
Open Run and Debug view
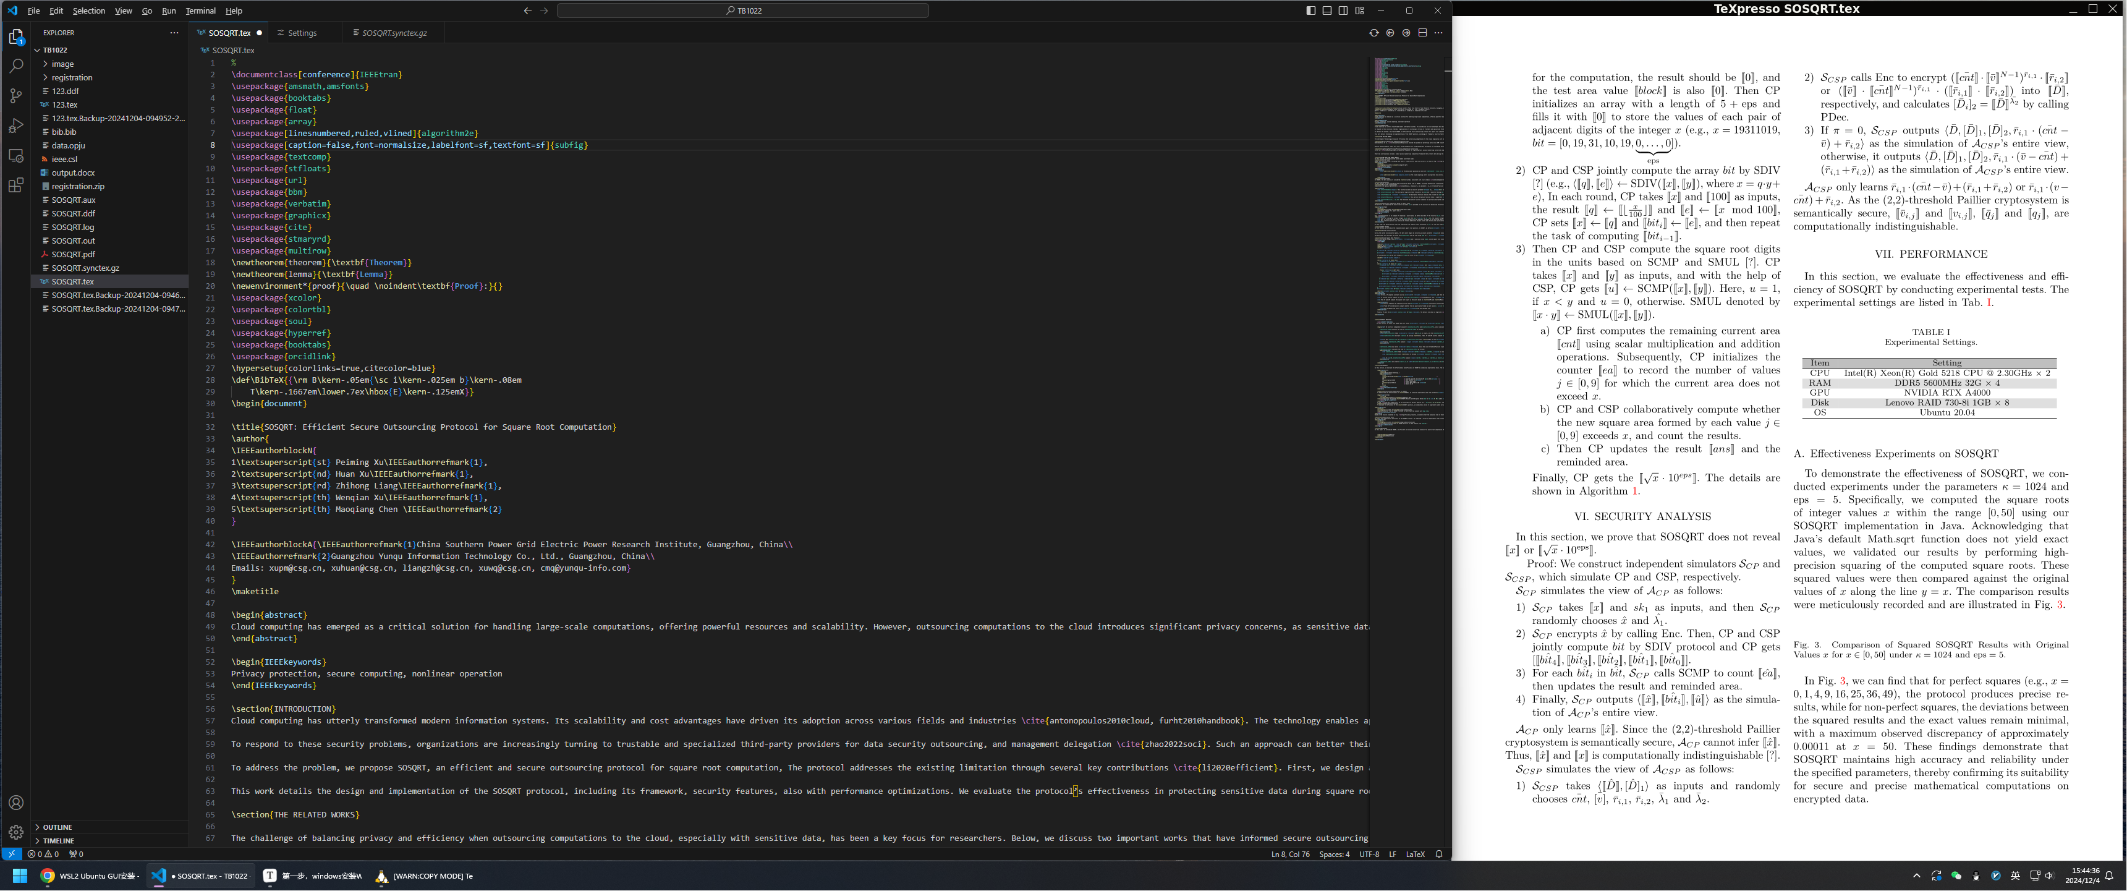pos(15,126)
